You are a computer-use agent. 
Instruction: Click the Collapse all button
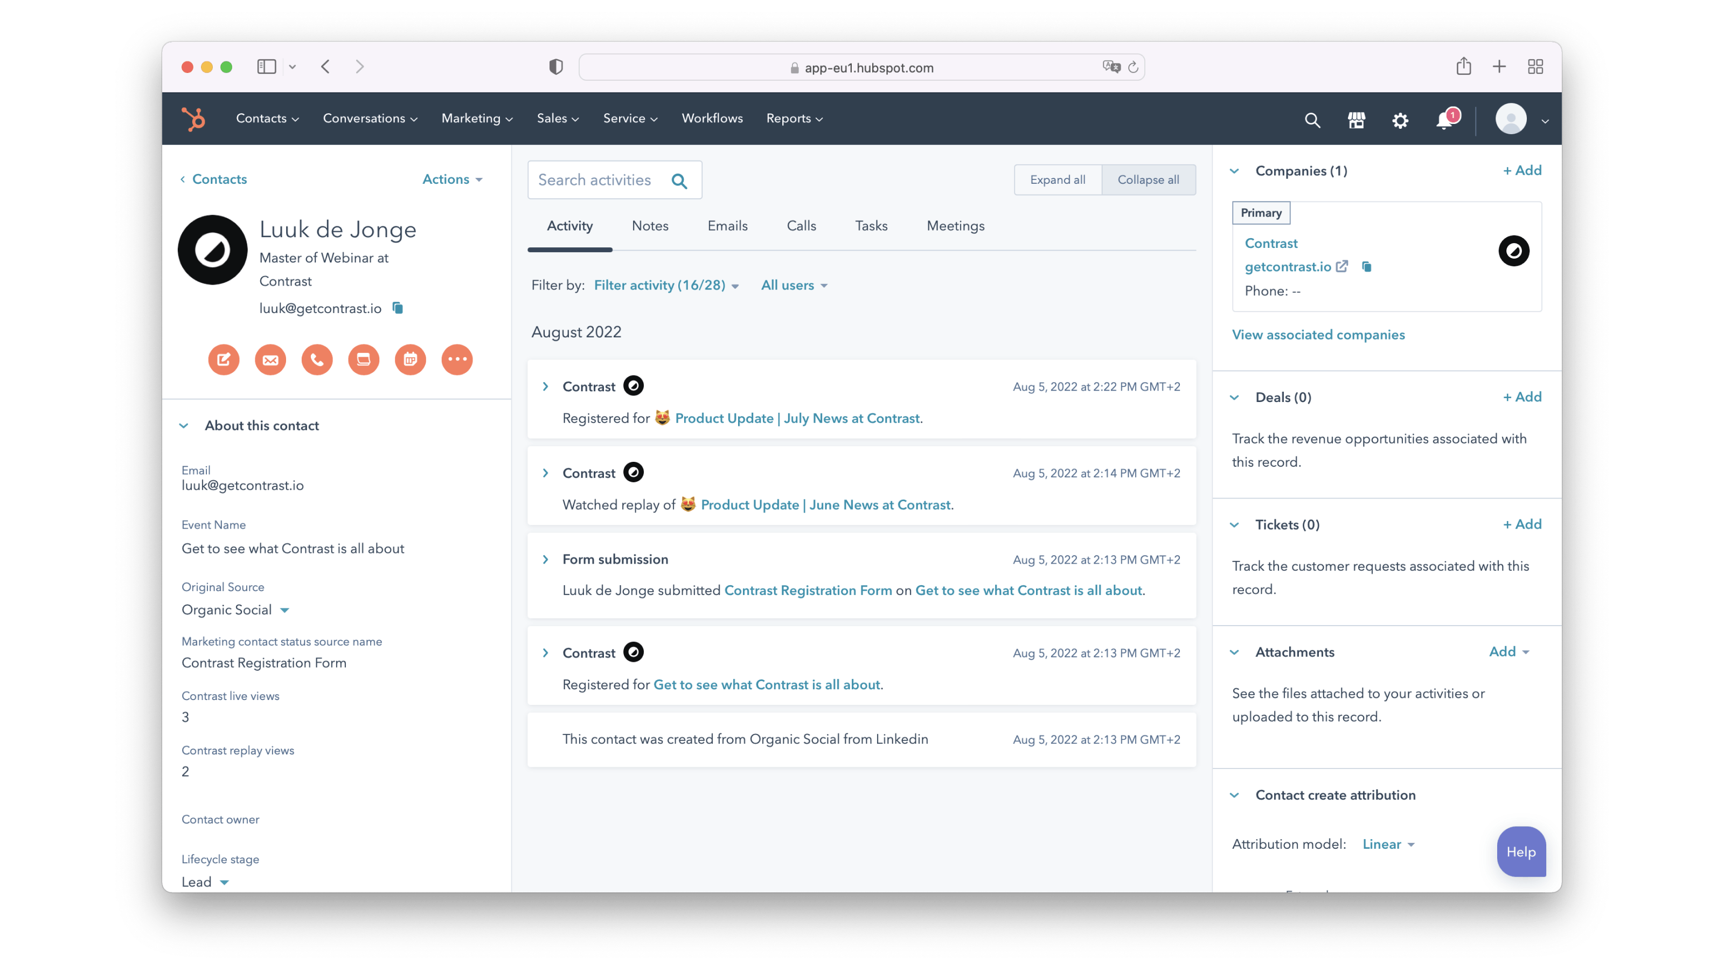tap(1149, 180)
